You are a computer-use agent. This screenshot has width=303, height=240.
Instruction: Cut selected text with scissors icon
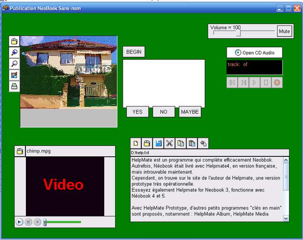169,143
